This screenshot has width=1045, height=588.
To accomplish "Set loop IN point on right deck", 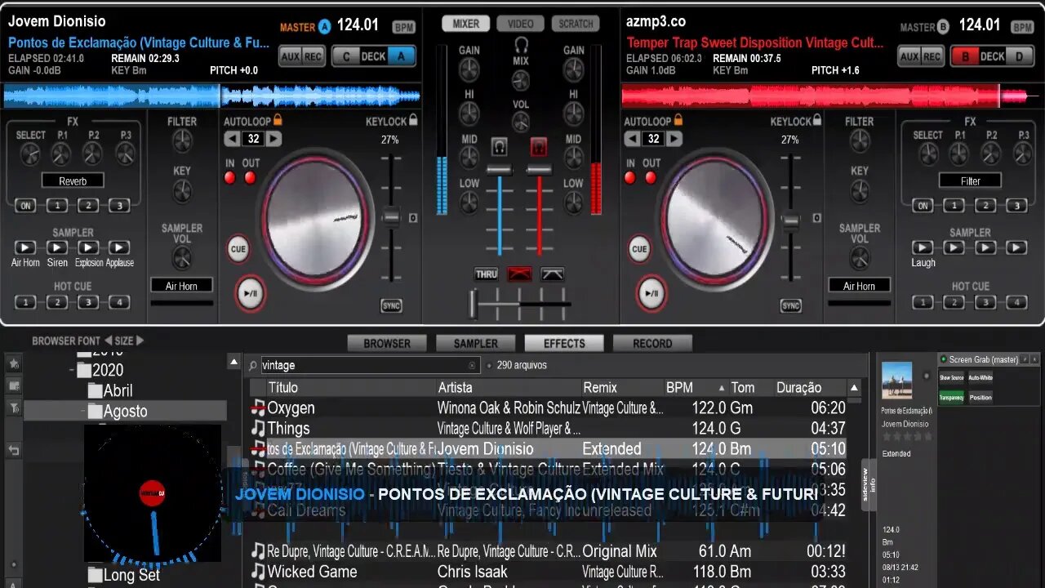I will point(631,178).
